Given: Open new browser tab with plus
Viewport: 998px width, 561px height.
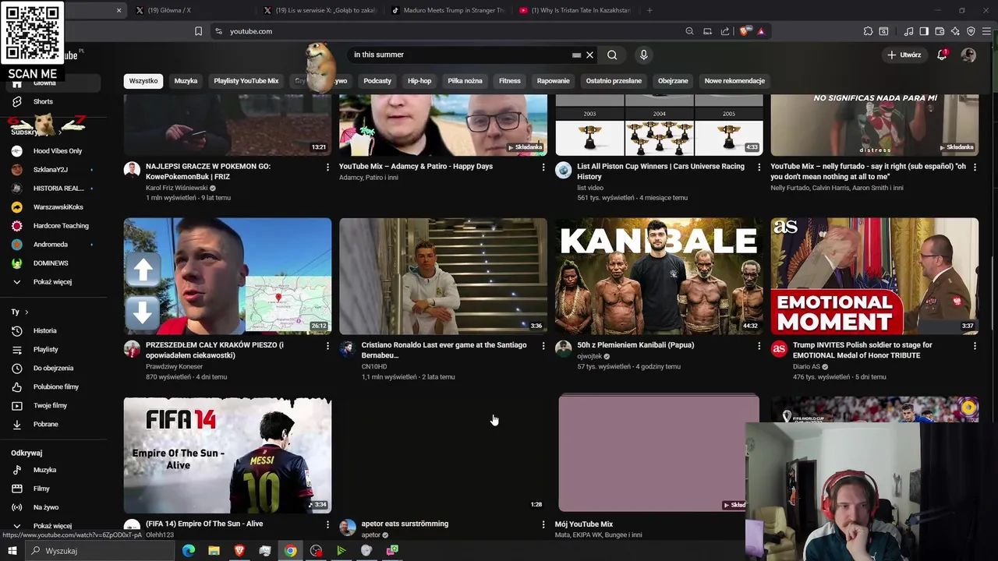Looking at the screenshot, I should 649,10.
